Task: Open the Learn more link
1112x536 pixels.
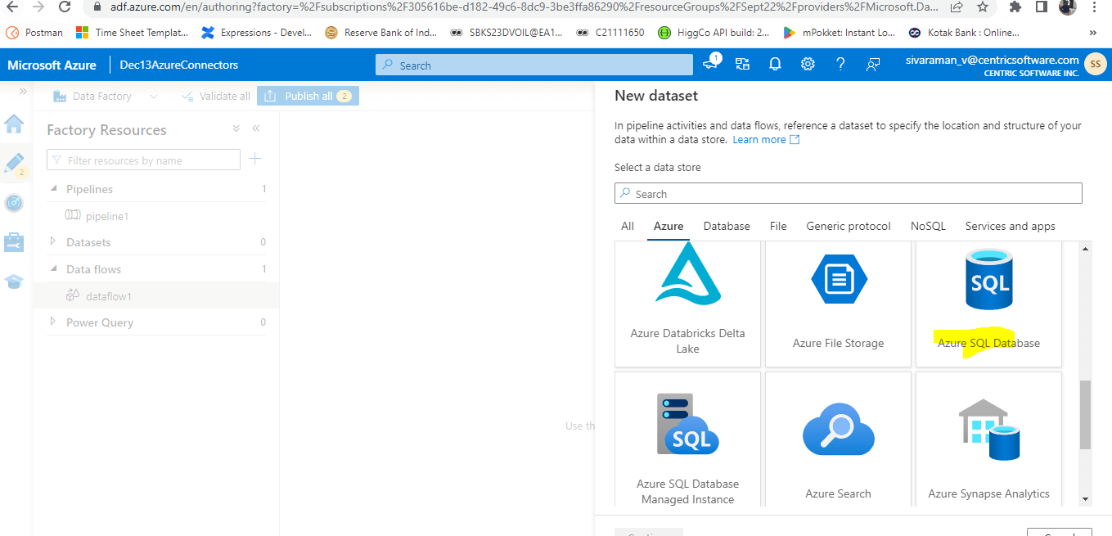Action: (759, 139)
